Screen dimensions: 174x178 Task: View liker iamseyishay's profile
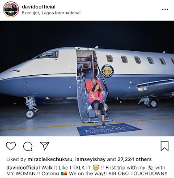coord(90,159)
